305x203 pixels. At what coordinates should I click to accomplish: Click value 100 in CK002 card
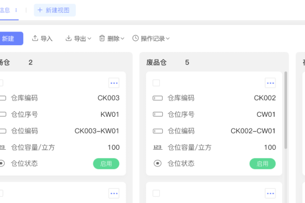[x=270, y=148]
